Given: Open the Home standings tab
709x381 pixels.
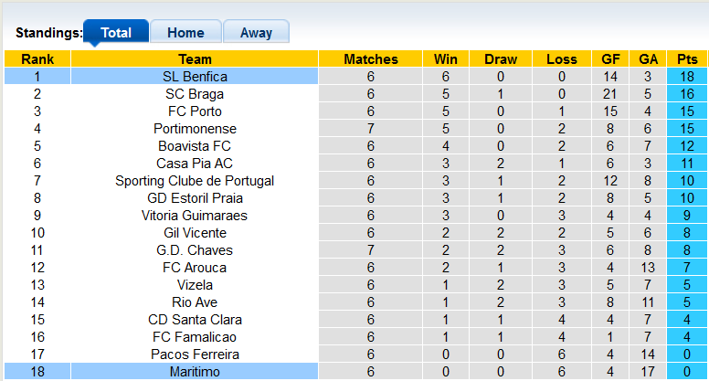Looking at the screenshot, I should pyautogui.click(x=185, y=32).
